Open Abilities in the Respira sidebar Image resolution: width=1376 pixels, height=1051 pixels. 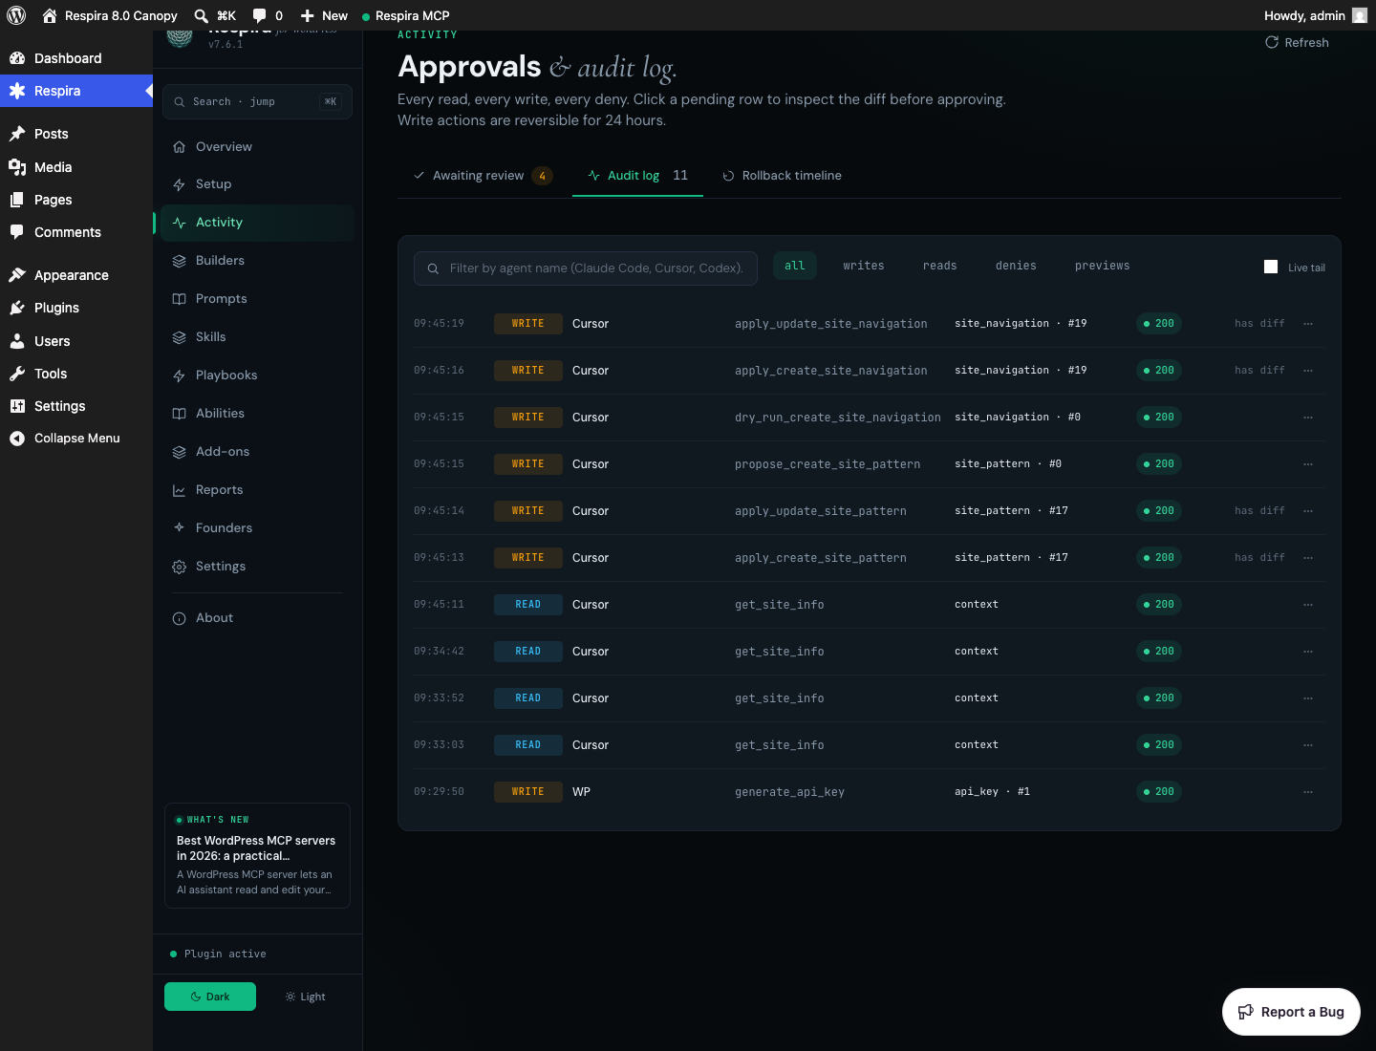pyautogui.click(x=257, y=414)
